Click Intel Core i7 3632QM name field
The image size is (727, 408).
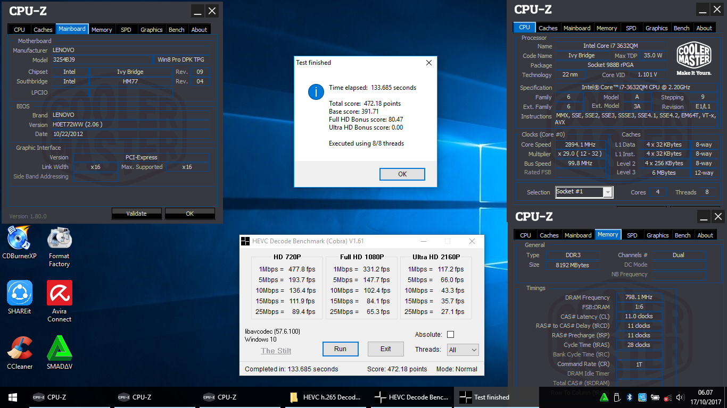tap(610, 46)
